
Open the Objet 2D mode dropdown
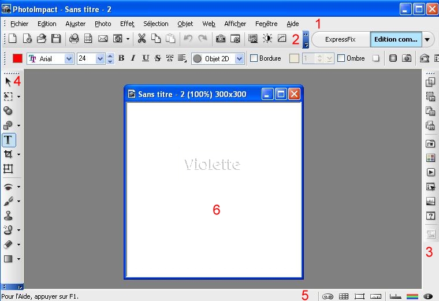coord(240,58)
